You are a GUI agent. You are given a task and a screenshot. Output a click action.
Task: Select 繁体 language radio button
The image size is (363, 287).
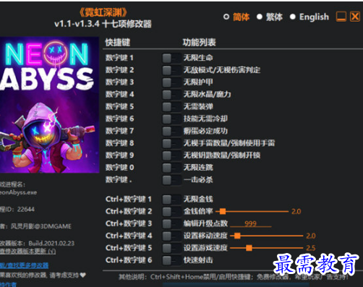(260, 17)
